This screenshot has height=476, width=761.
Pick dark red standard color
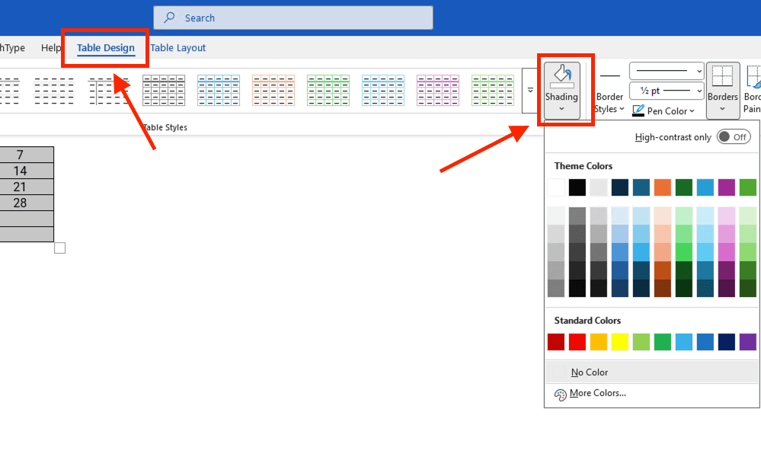556,342
